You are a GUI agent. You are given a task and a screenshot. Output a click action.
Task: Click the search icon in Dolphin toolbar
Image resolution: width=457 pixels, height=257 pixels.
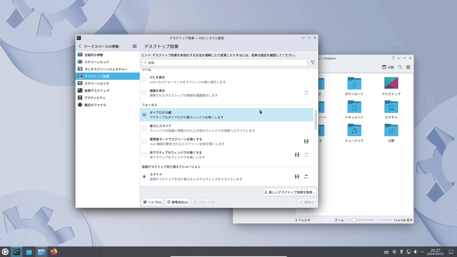click(x=400, y=67)
